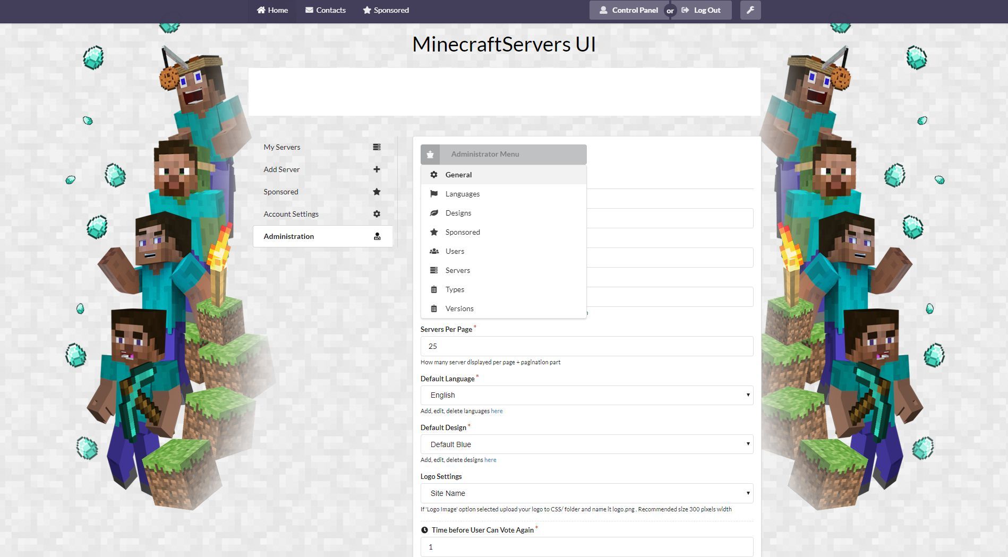This screenshot has height=557, width=1008.
Task: Open the Logo Settings dropdown
Action: [587, 493]
